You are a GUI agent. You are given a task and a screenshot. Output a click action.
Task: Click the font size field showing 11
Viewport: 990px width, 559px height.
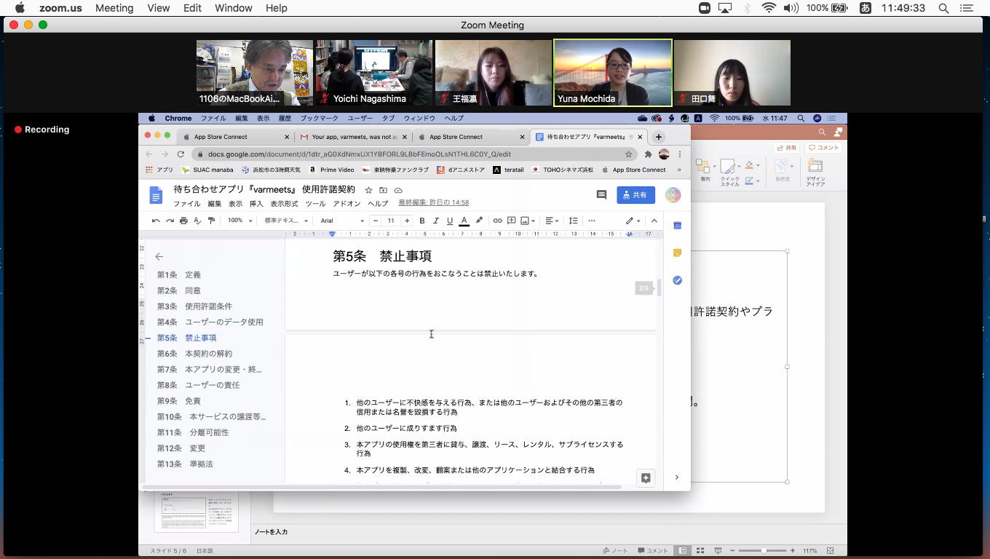[x=391, y=221]
